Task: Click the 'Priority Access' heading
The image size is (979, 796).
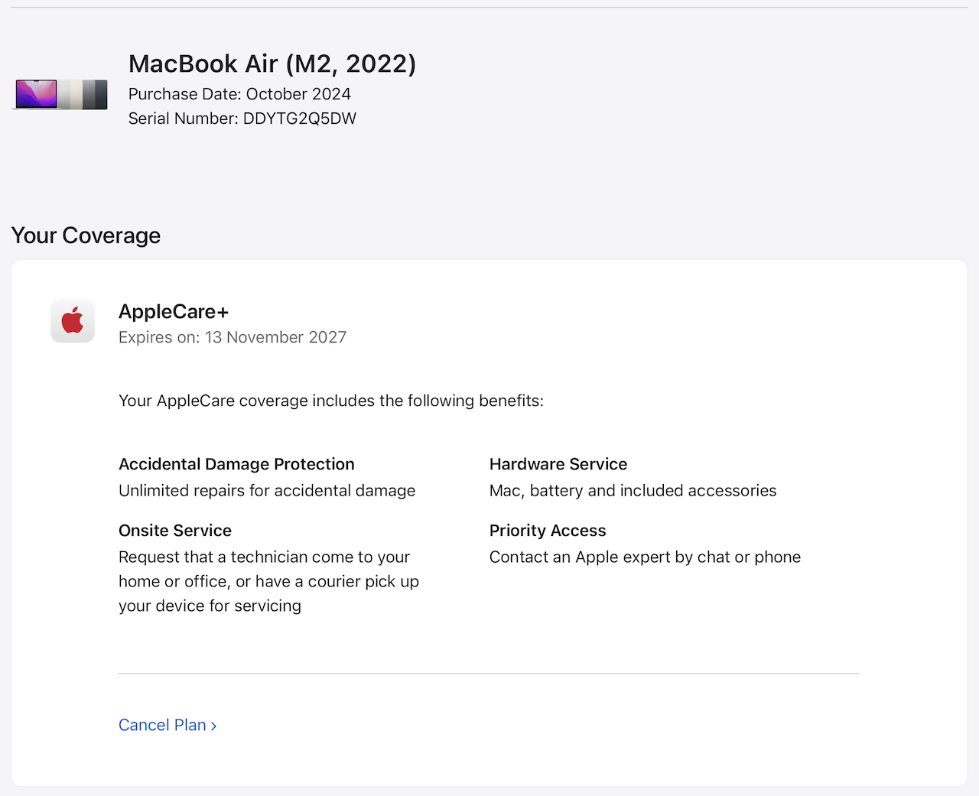Action: pos(548,531)
